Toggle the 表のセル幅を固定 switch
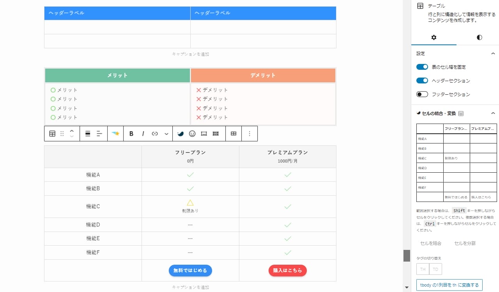The width and height of the screenshot is (499, 292). (422, 67)
